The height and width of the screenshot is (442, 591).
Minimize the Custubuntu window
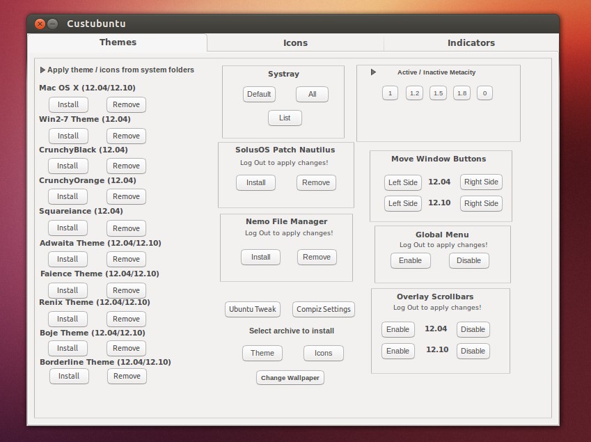(53, 24)
